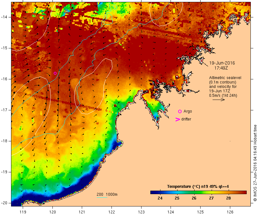Click the cyan isobath legend line
259x215 pixels.
point(102,197)
